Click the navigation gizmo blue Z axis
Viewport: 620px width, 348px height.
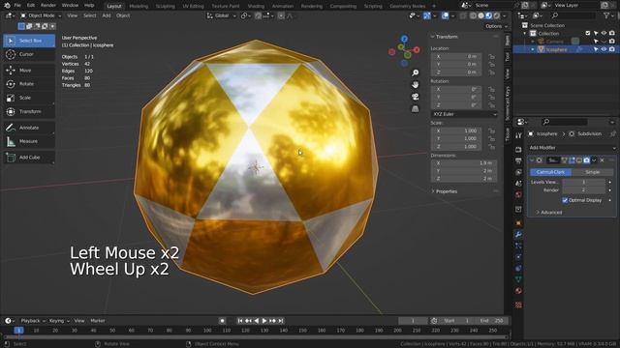click(x=404, y=39)
